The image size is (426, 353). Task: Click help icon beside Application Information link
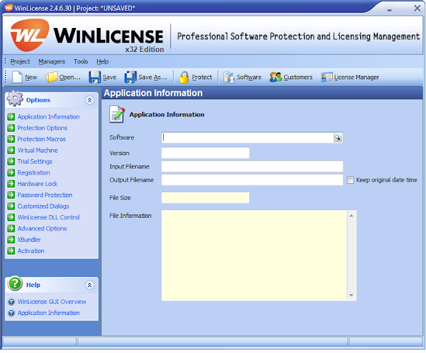point(11,313)
